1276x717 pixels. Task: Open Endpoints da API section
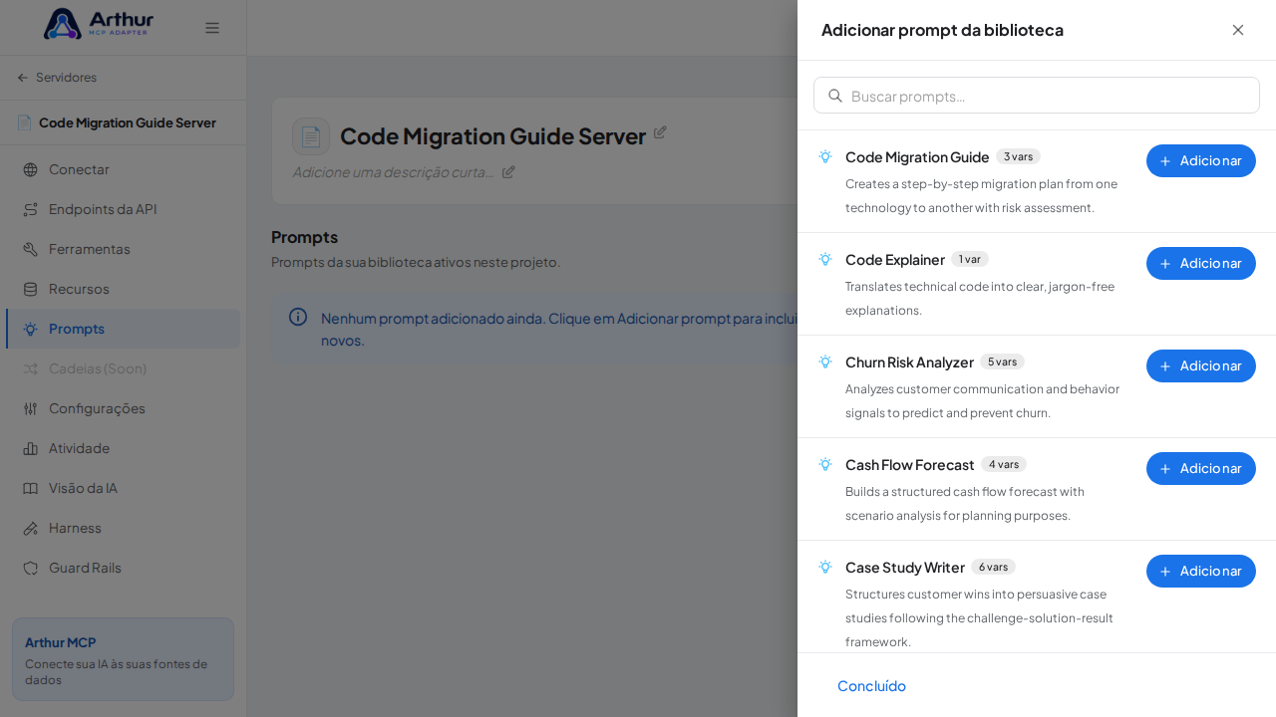[123, 209]
